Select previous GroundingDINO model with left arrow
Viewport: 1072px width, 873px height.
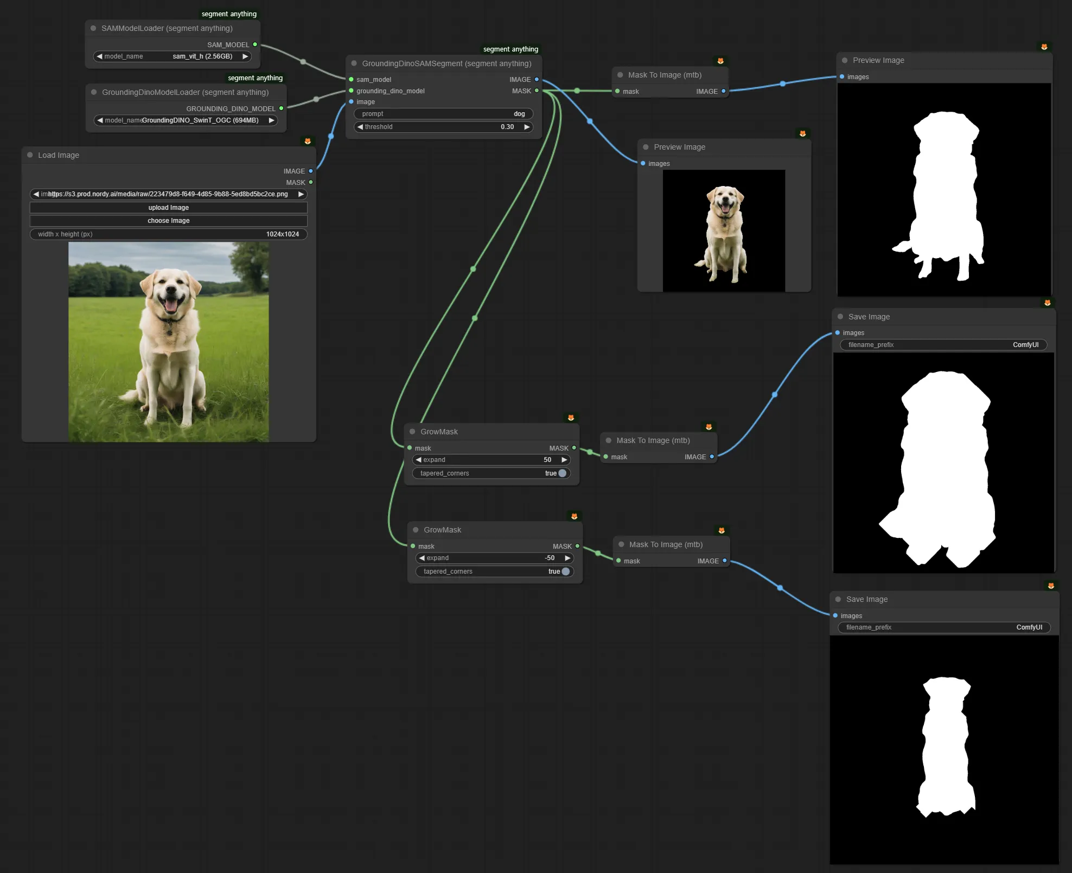[x=100, y=120]
